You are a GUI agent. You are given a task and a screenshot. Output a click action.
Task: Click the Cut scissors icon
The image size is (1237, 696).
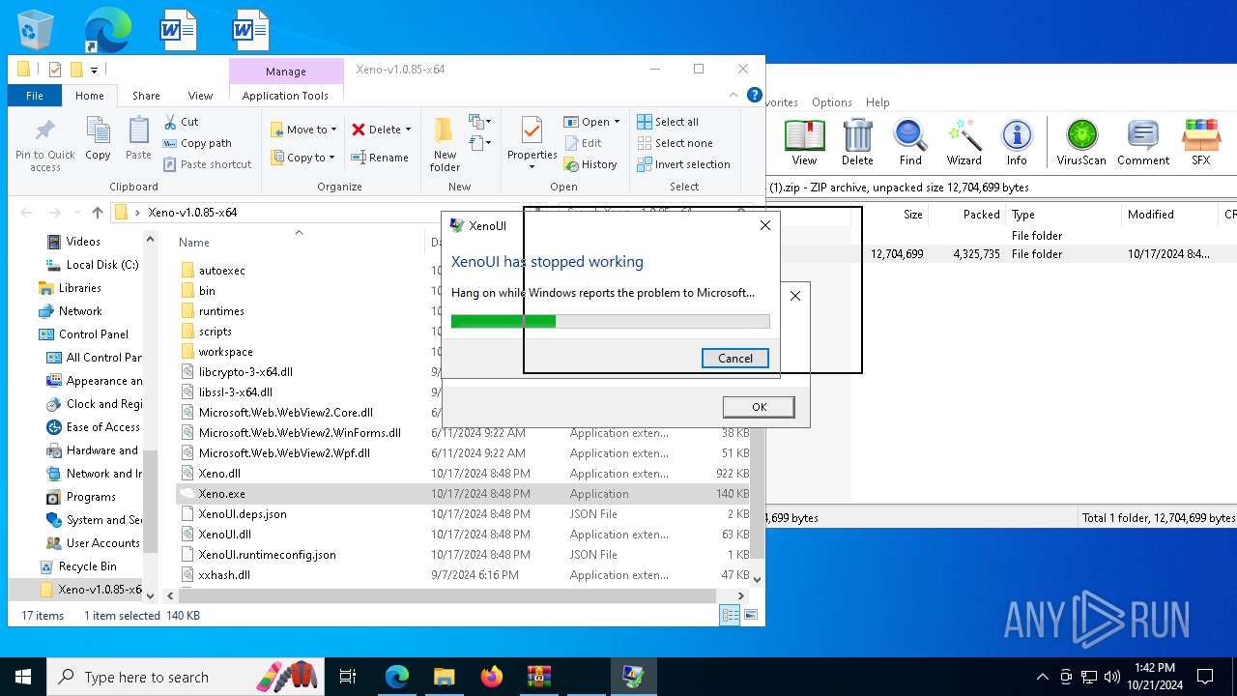(170, 122)
